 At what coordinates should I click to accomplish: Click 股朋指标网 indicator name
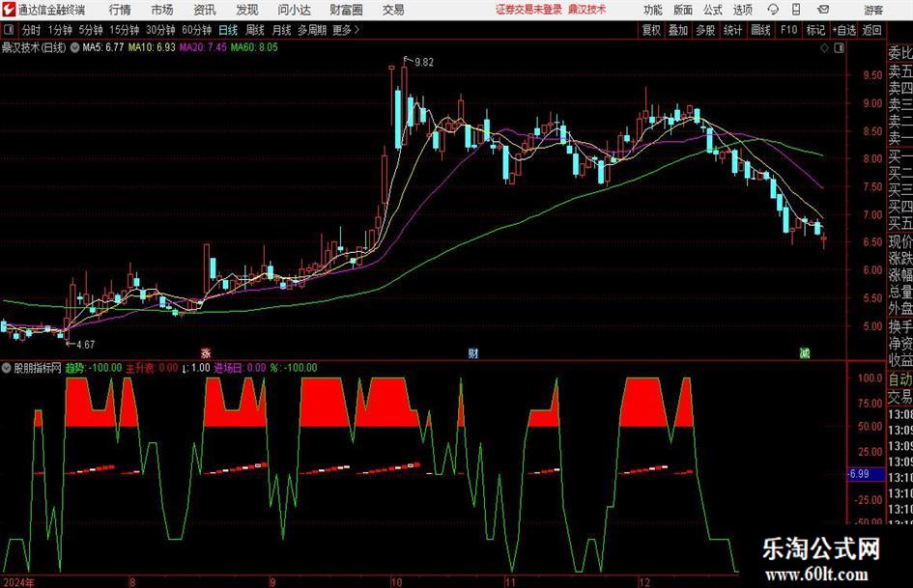coord(38,368)
